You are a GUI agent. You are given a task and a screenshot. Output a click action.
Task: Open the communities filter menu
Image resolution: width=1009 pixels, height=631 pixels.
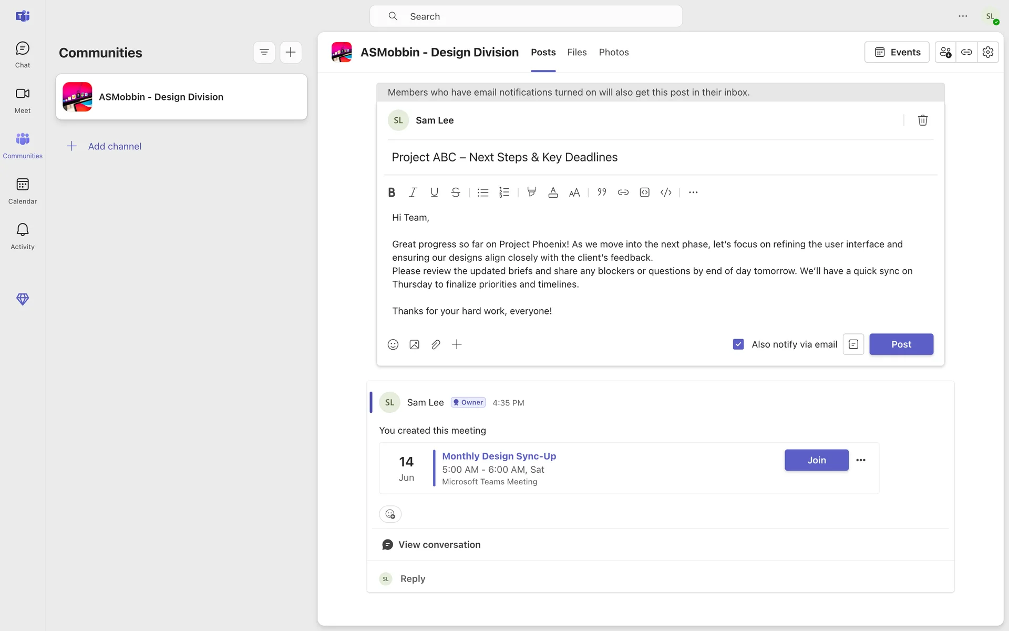pos(264,52)
